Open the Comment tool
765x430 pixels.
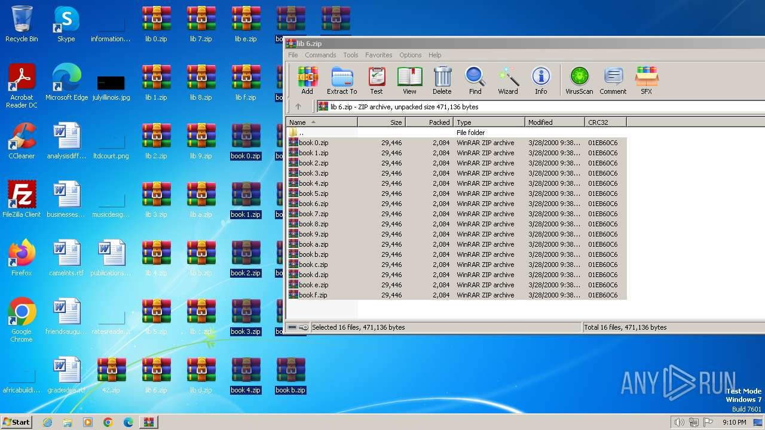click(x=613, y=81)
